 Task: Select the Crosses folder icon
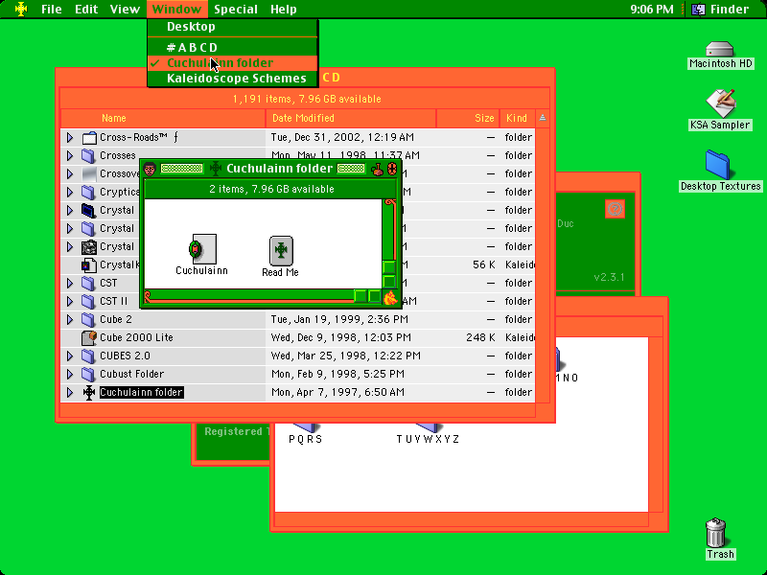(x=89, y=156)
